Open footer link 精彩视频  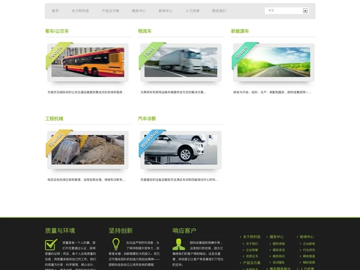pos(309,262)
